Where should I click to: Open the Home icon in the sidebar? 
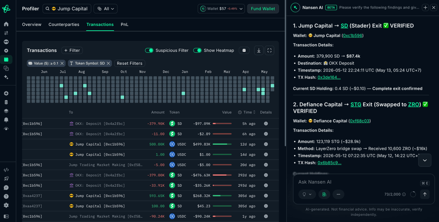point(6,24)
